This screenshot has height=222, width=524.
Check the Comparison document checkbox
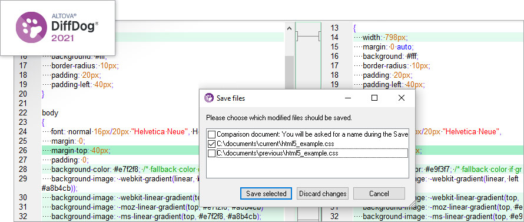(x=211, y=134)
